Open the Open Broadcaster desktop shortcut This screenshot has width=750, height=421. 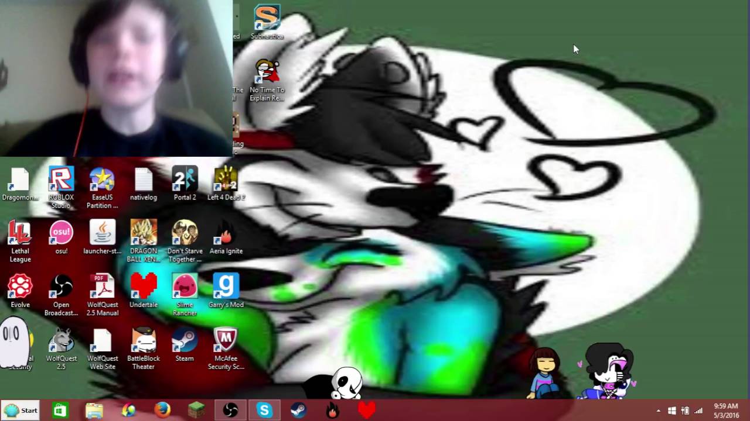(x=62, y=295)
